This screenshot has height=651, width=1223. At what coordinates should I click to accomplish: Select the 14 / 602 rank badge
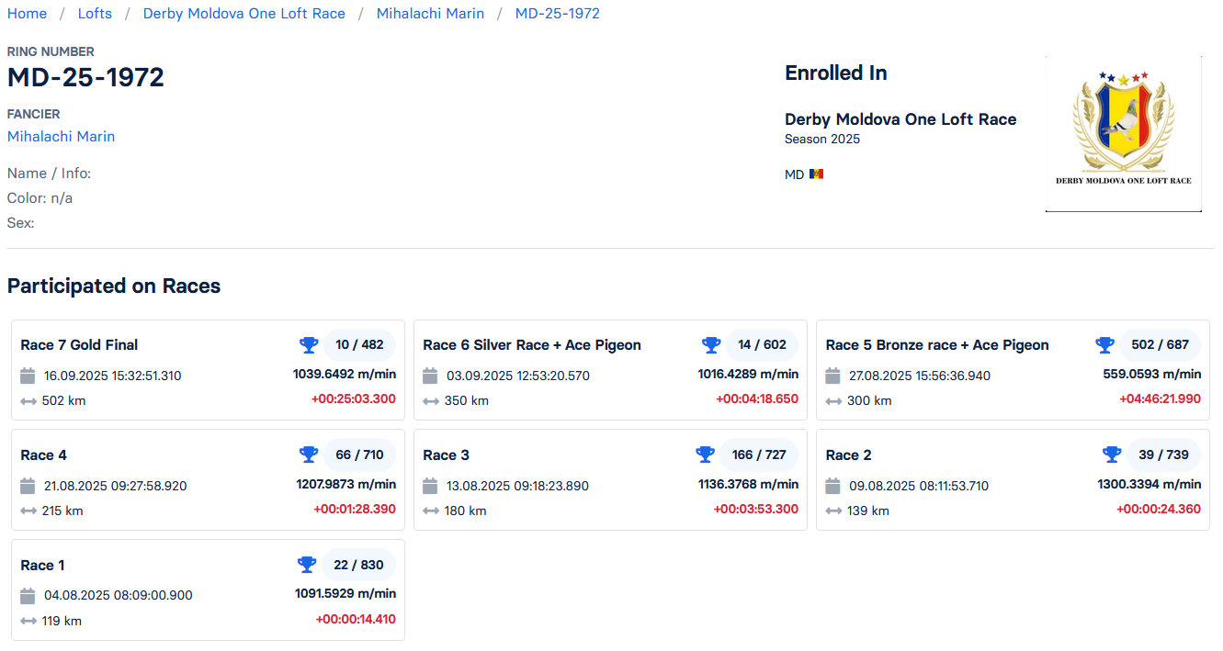(762, 345)
